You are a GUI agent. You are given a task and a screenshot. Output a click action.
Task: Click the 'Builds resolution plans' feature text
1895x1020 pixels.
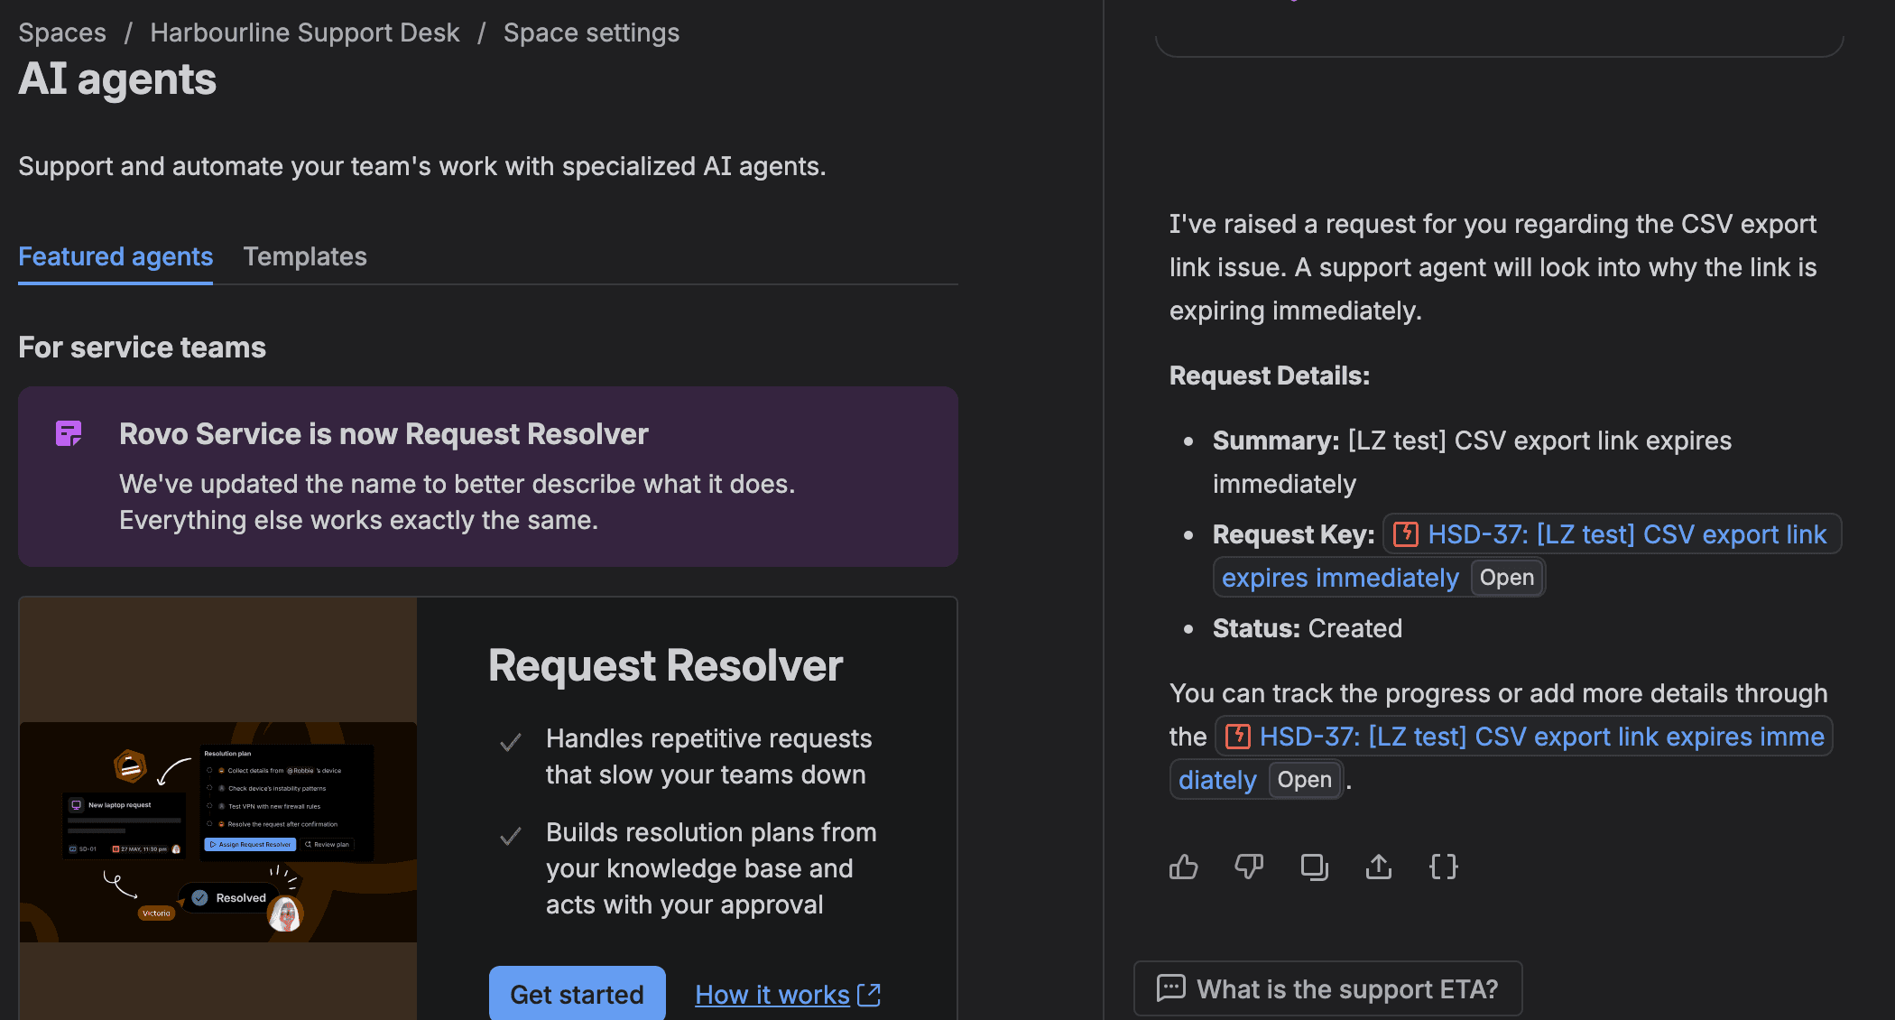coord(711,868)
